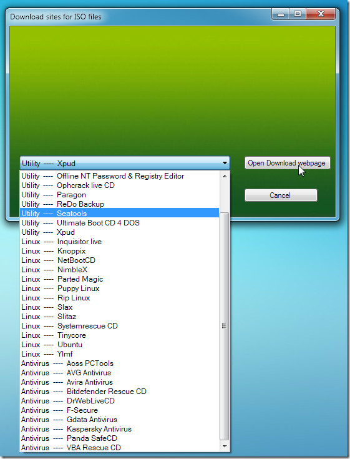Viewport: 350px width, 459px height.
Task: Click the dropdown list scrollbar thumb
Action: click(x=224, y=326)
